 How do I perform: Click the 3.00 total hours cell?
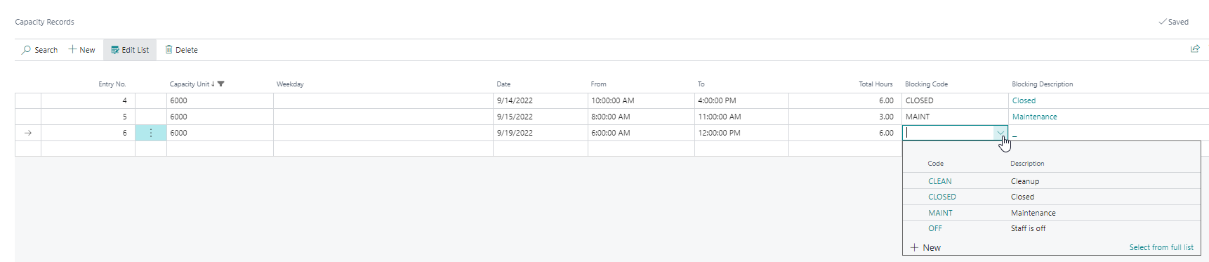click(845, 117)
